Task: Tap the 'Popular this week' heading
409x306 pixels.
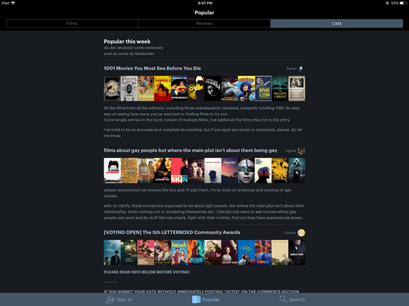Action: click(127, 42)
